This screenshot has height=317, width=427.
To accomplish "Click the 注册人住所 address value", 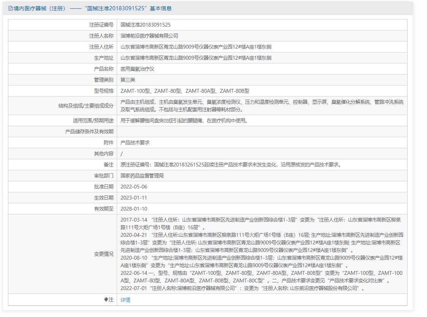I will [196, 47].
